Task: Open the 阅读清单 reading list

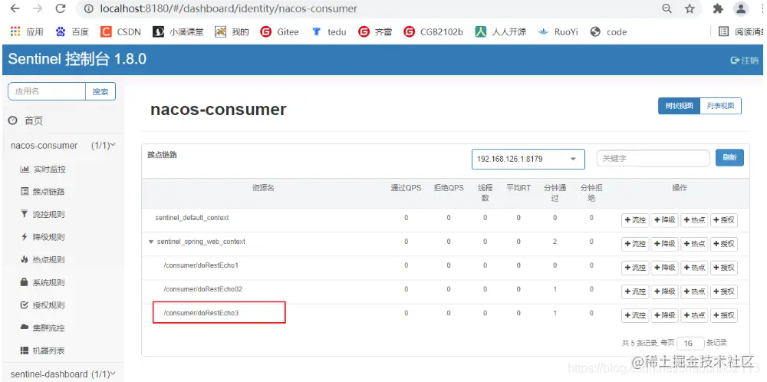Action: [742, 31]
